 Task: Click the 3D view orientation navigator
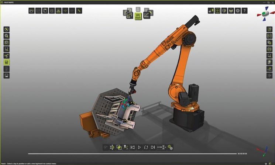265,14
